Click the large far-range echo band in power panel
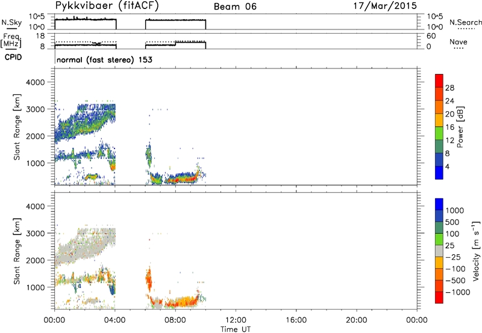 point(84,123)
